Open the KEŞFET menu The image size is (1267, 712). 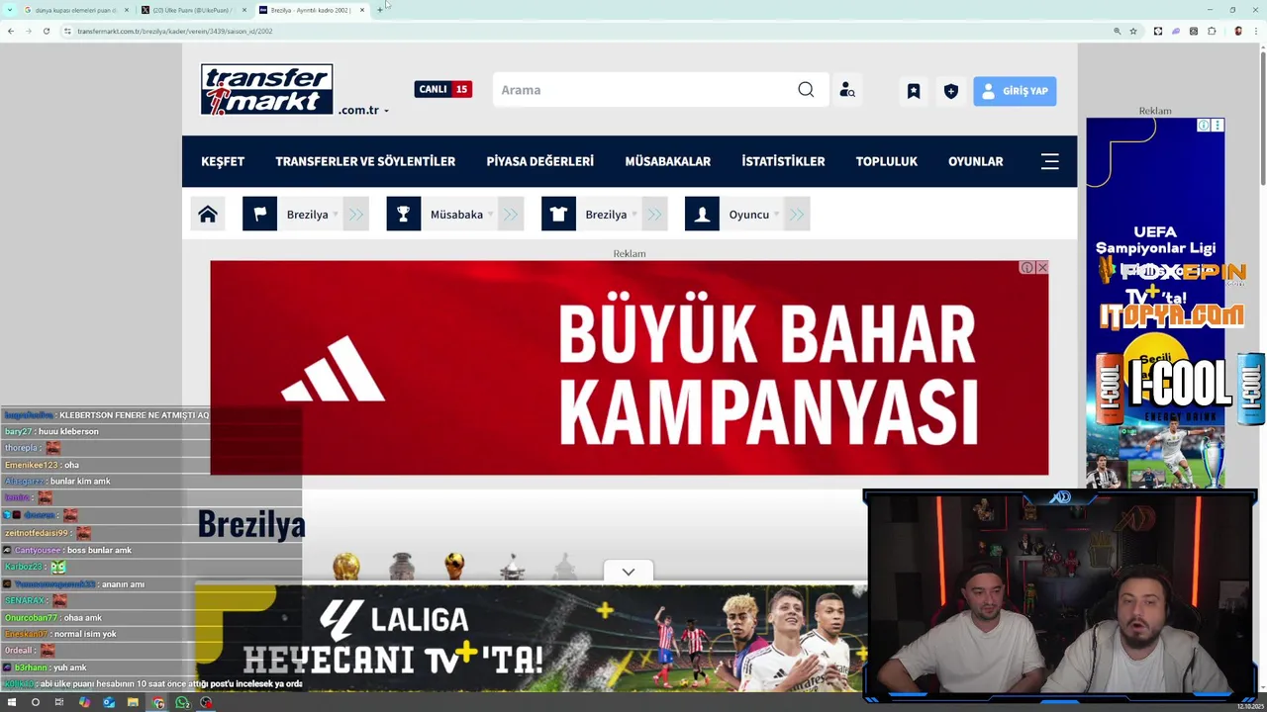[223, 161]
